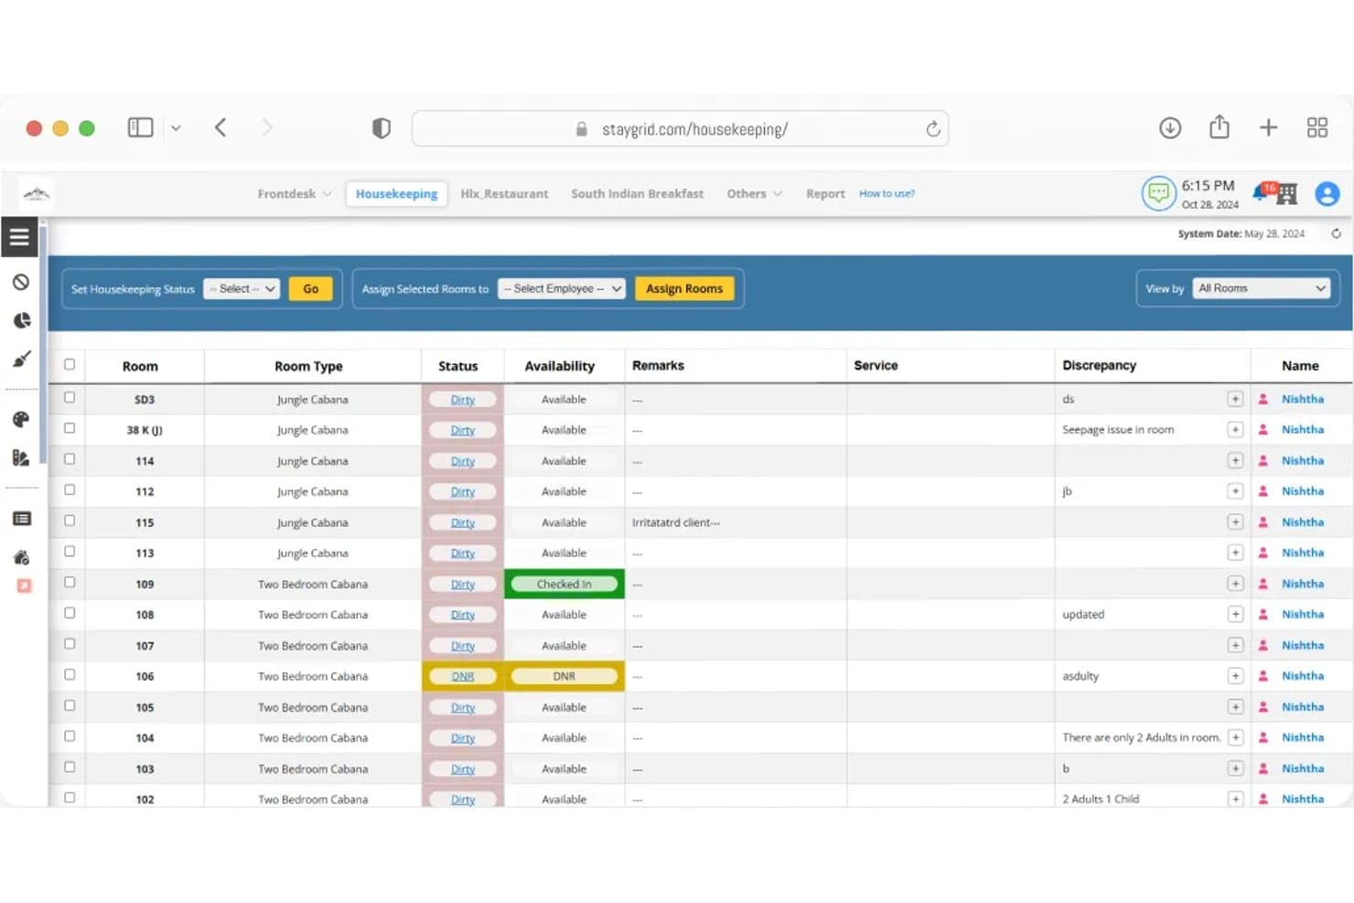
Task: Click the hotel building icon
Action: pos(1287,194)
